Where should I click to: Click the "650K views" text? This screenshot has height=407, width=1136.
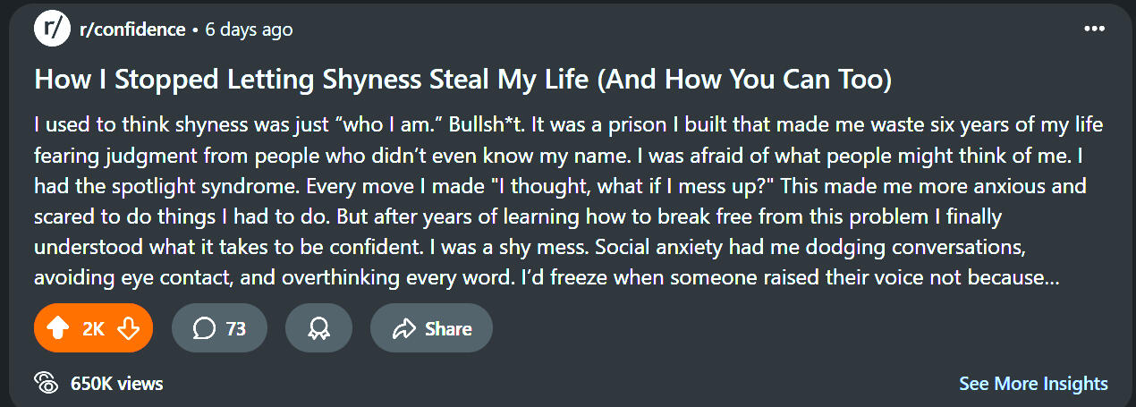click(x=117, y=384)
